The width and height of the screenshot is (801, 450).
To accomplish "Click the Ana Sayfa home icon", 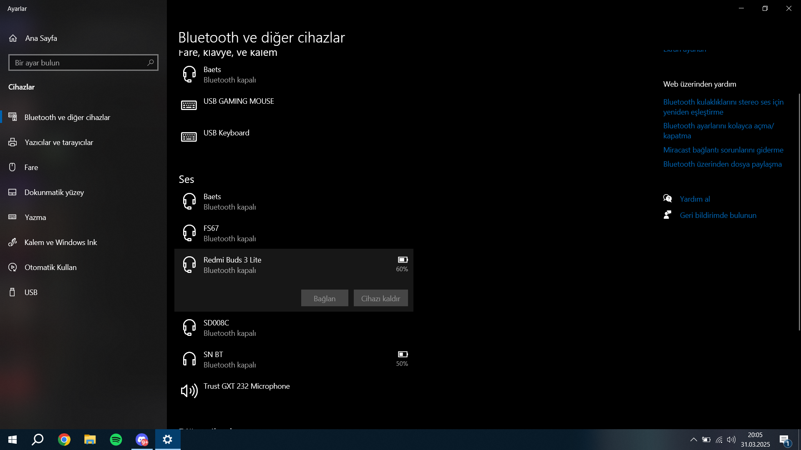I will pos(13,38).
